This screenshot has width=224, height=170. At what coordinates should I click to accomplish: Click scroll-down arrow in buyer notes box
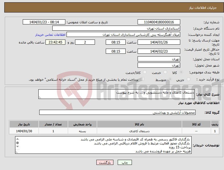[17, 147]
